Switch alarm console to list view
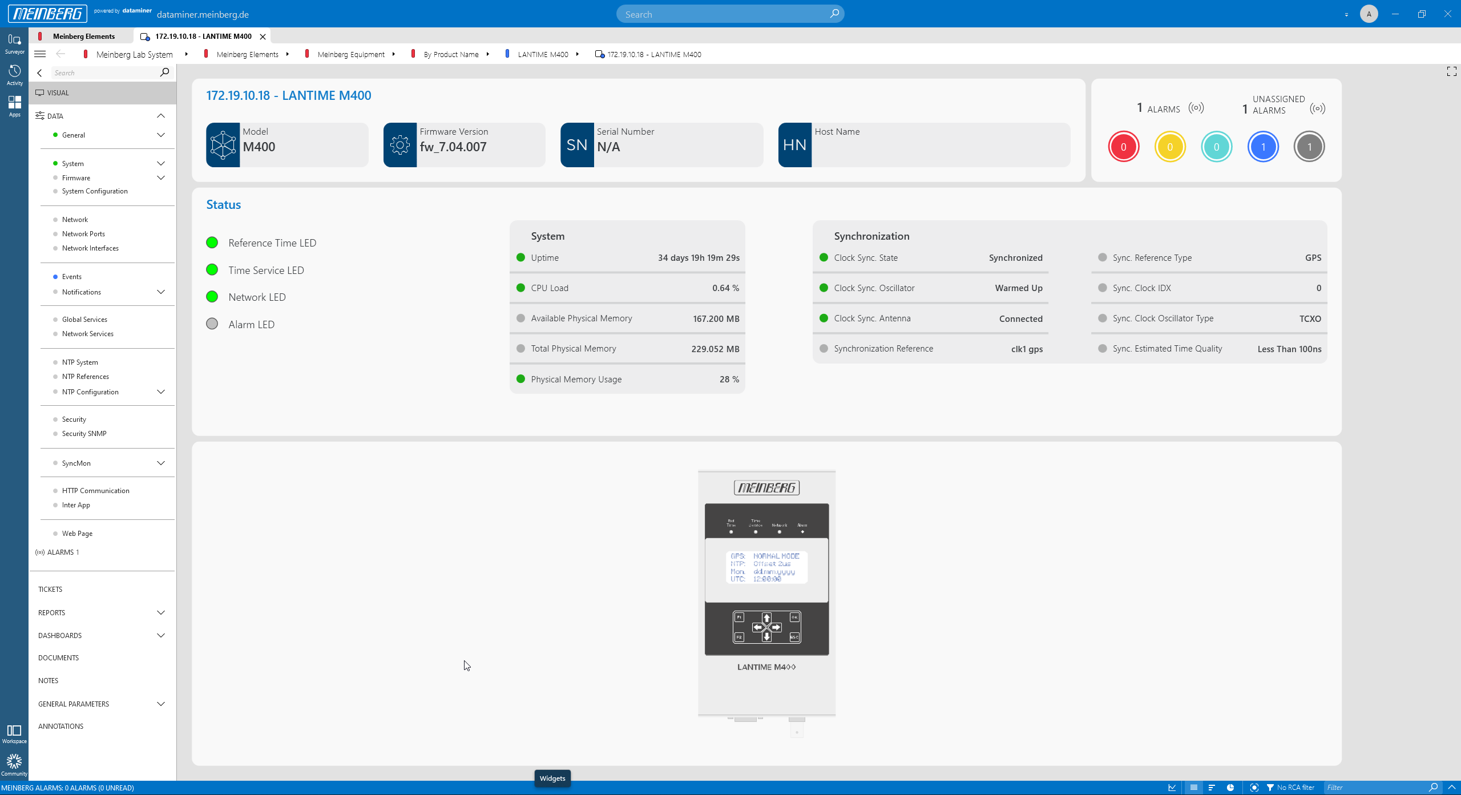Viewport: 1461px width, 795px height. coord(1193,788)
